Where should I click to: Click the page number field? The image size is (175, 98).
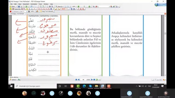[x=83, y=79]
